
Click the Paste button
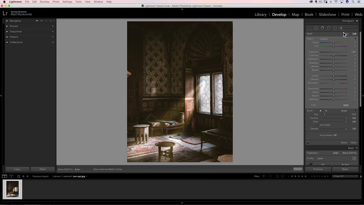coord(42,169)
